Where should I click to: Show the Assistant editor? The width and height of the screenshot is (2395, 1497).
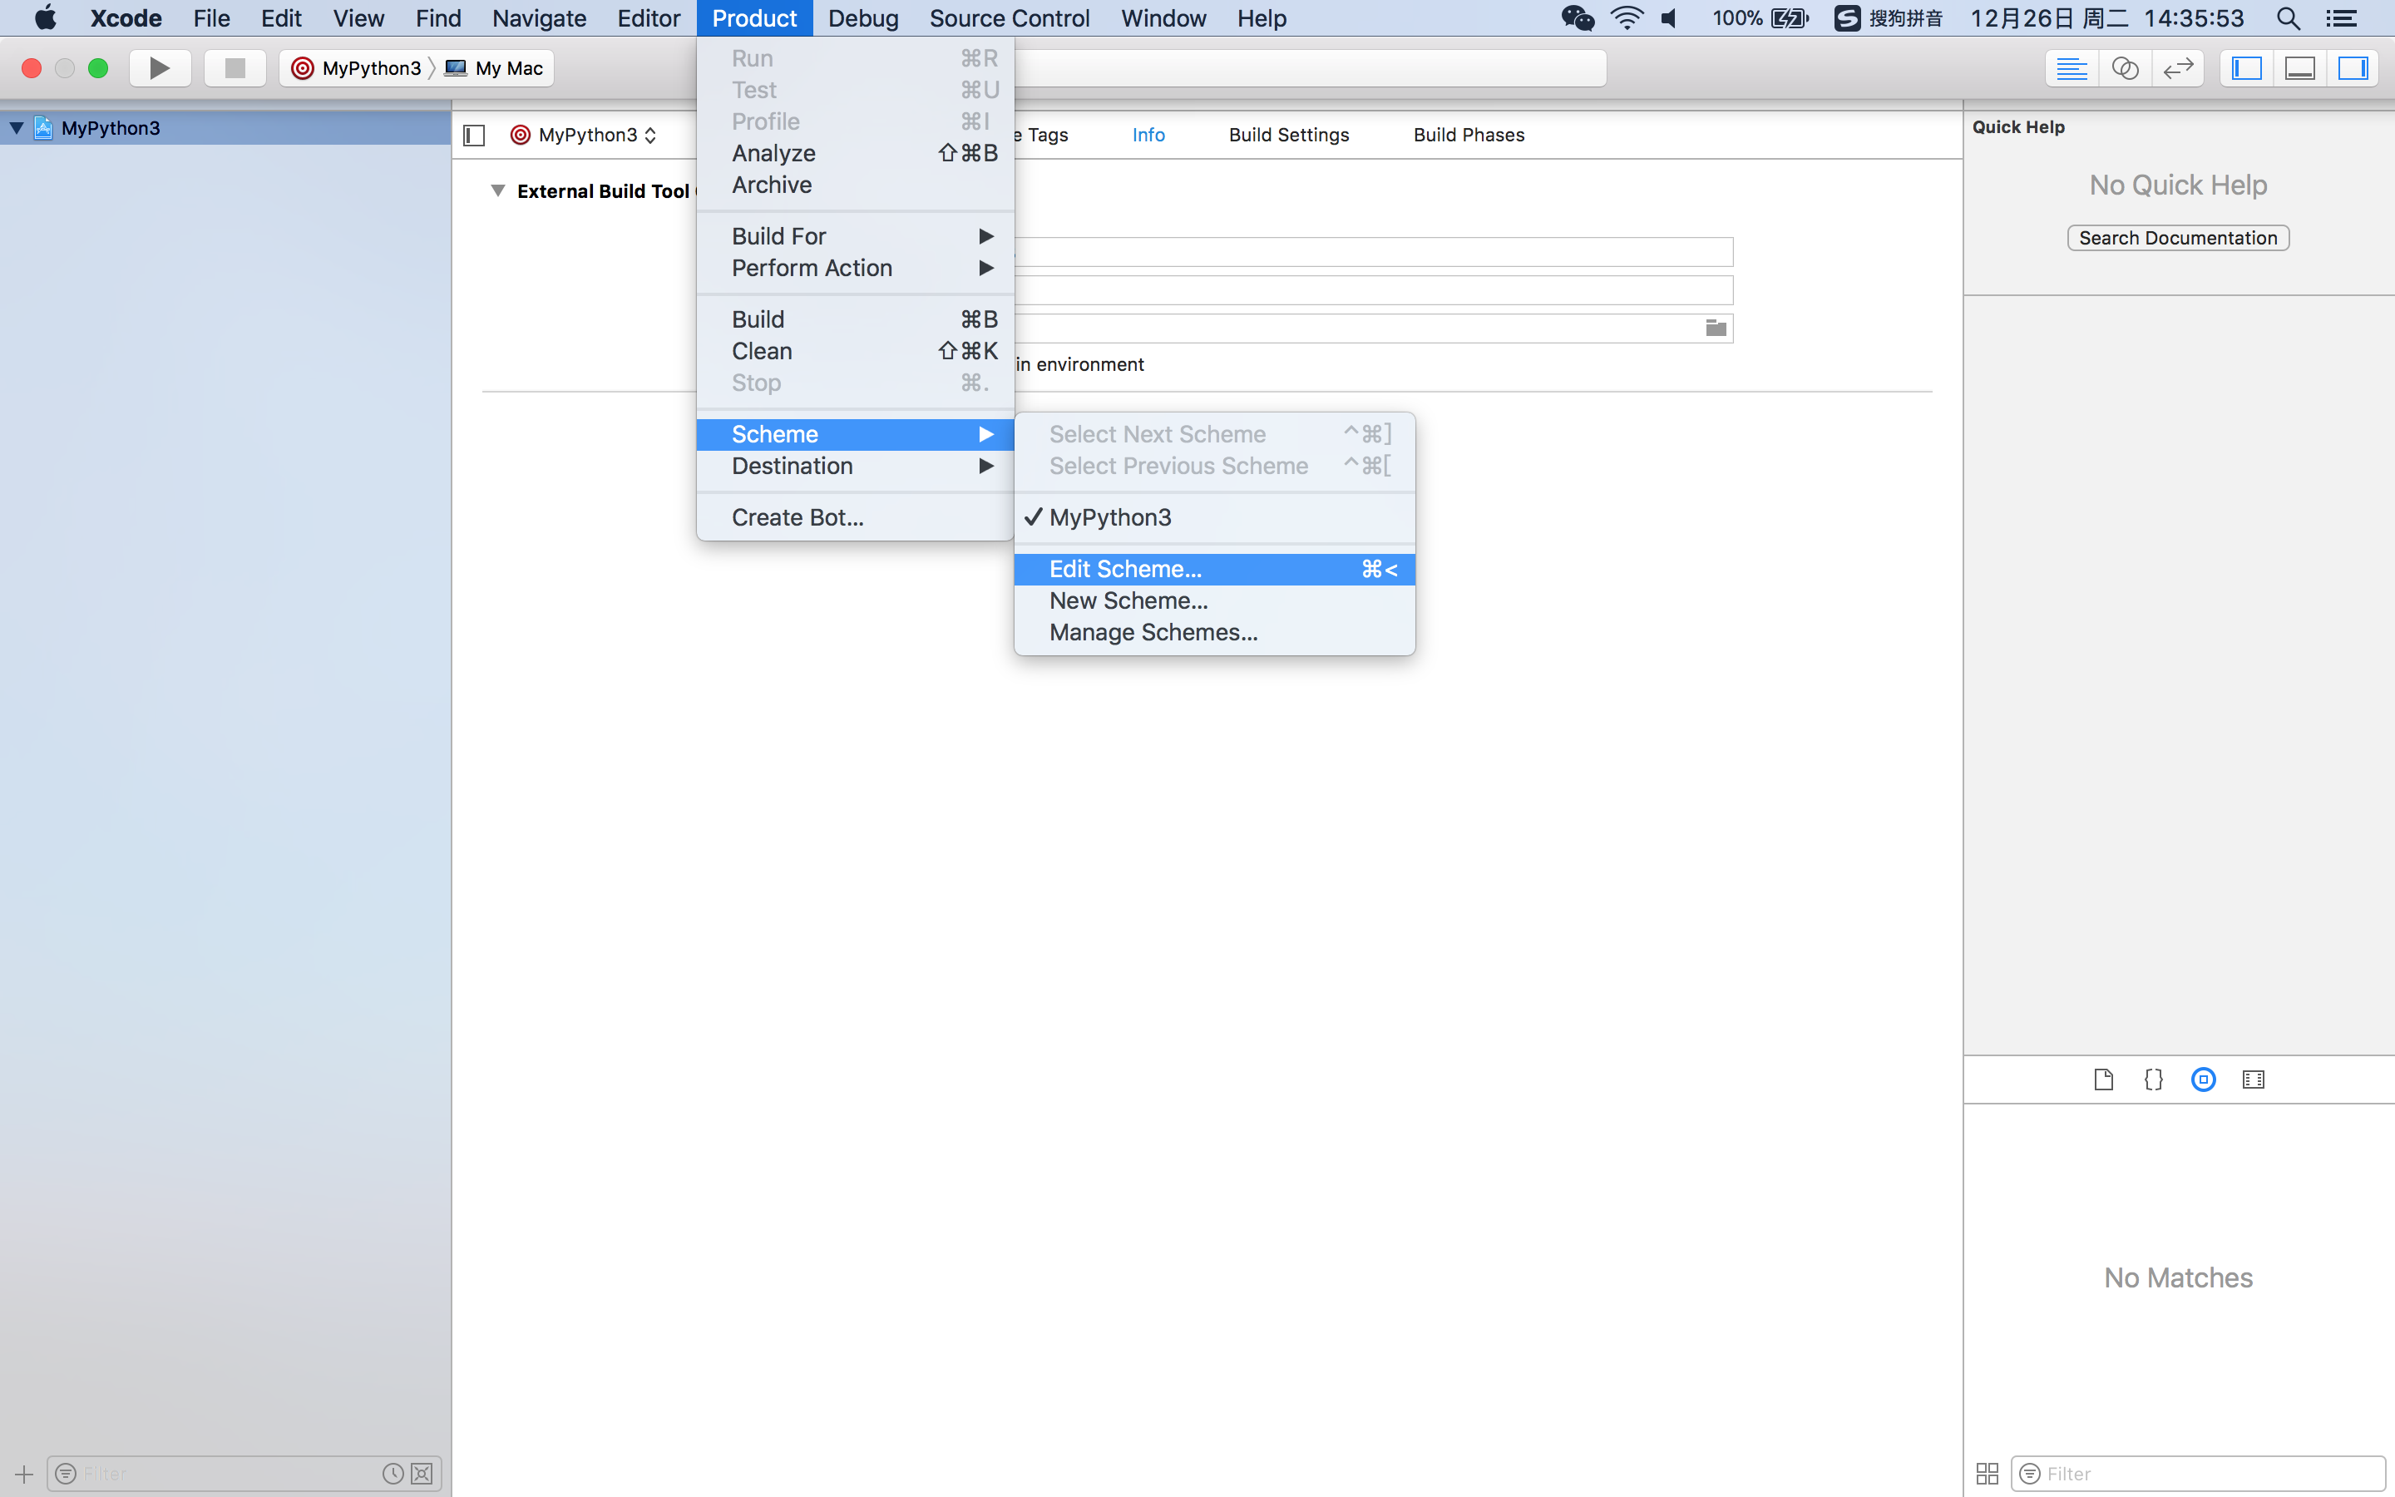pos(2125,68)
